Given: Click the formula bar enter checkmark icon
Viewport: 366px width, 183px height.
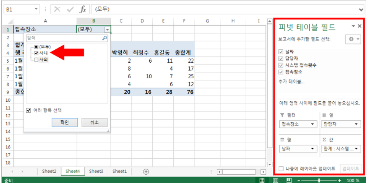Looking at the screenshot, I should point(70,9).
